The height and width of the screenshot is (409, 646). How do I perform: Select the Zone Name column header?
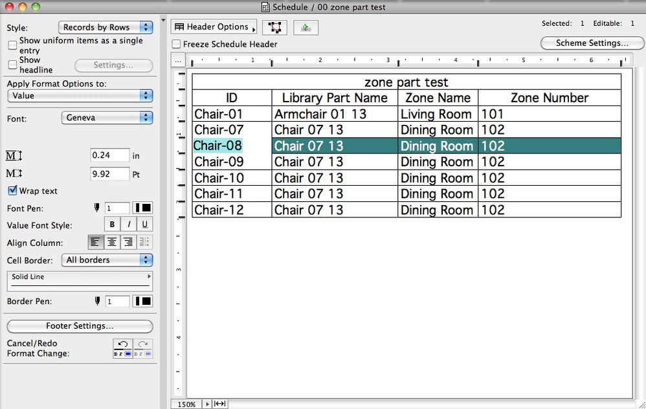tap(438, 98)
